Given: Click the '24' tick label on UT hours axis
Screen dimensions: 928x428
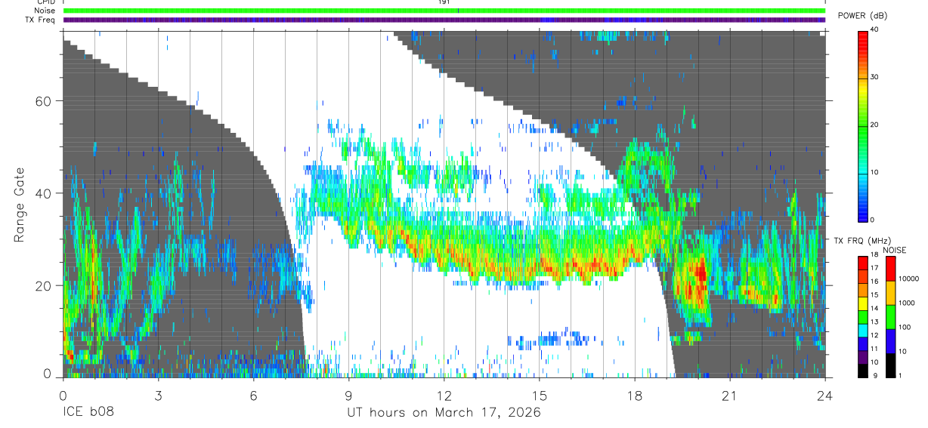Looking at the screenshot, I should 825,396.
